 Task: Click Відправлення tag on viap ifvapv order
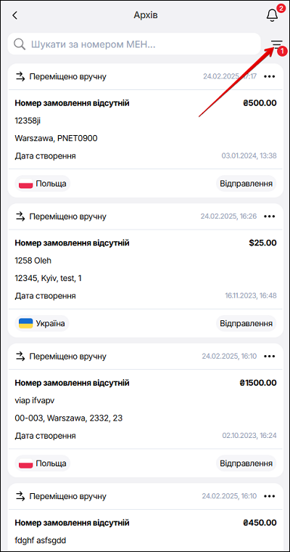(246, 463)
